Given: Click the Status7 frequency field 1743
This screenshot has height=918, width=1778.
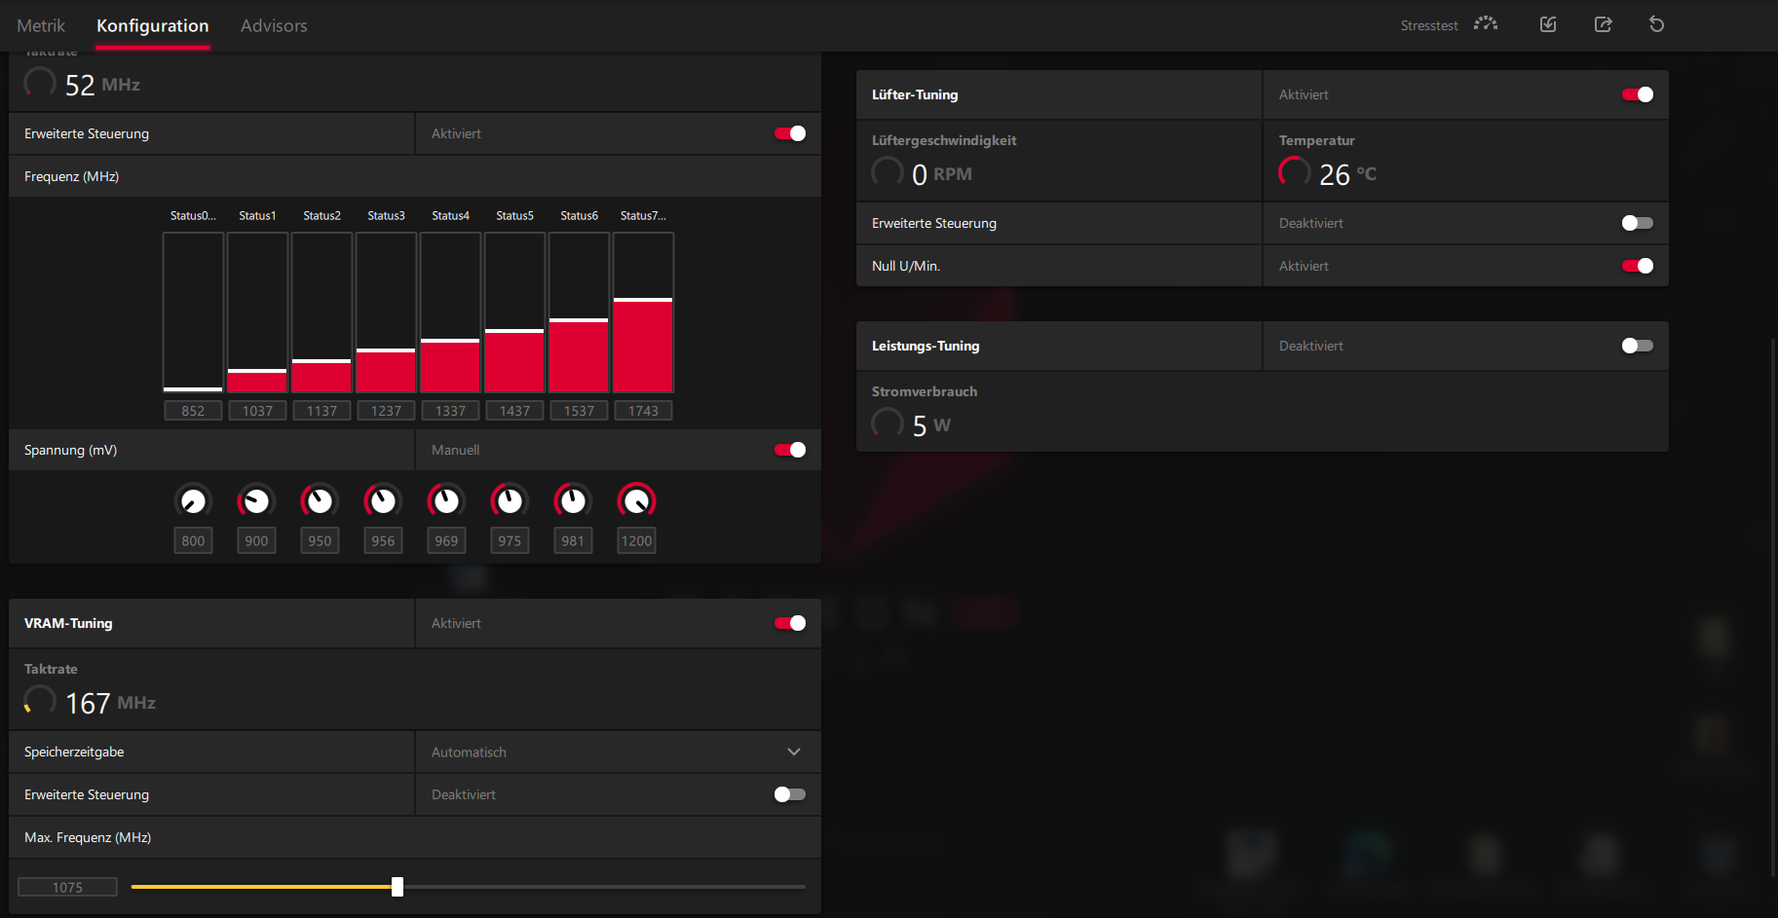Looking at the screenshot, I should (x=643, y=411).
